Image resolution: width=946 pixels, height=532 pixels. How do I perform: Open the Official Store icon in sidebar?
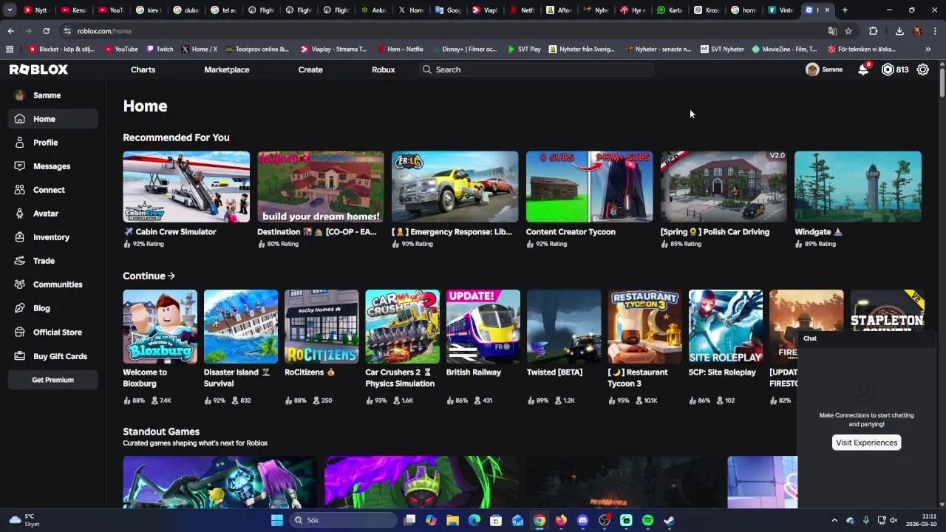(x=19, y=332)
